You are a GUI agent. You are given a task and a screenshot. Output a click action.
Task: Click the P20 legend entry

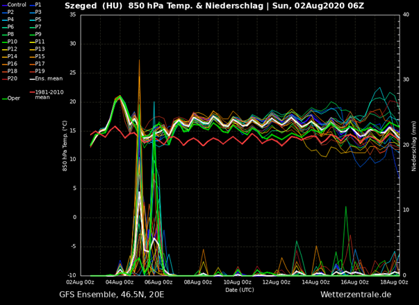[13, 78]
